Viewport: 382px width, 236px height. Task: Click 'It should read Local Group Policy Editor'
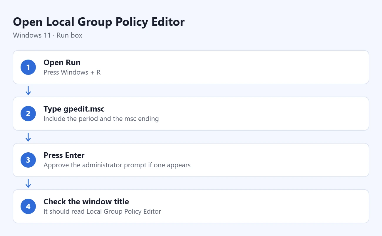click(x=102, y=211)
